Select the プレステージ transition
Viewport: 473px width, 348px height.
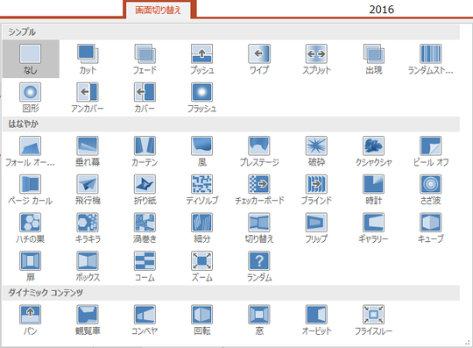[x=259, y=152]
